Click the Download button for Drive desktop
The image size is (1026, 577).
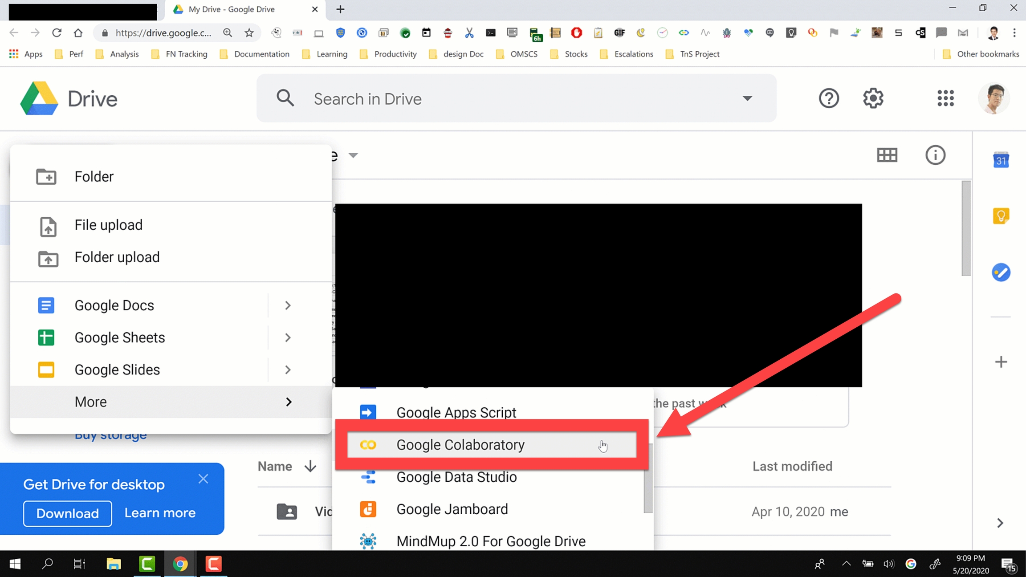(x=67, y=513)
